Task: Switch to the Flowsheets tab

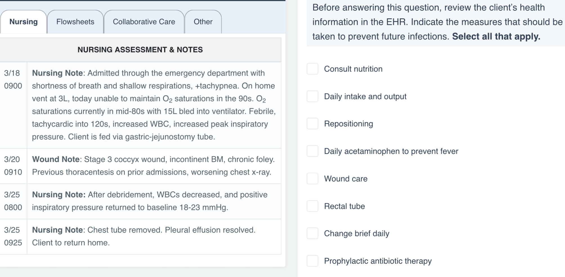Action: pos(75,22)
